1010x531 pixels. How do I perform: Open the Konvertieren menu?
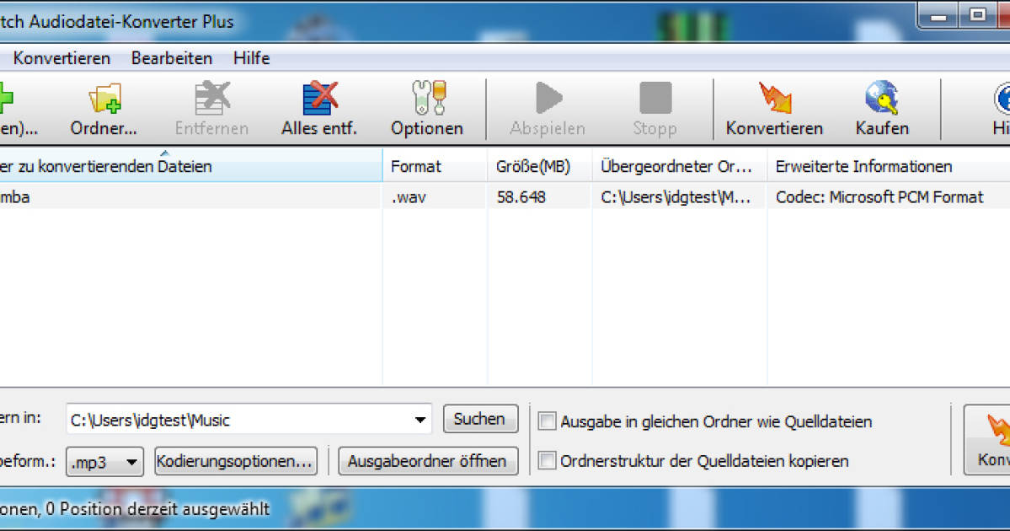(61, 58)
